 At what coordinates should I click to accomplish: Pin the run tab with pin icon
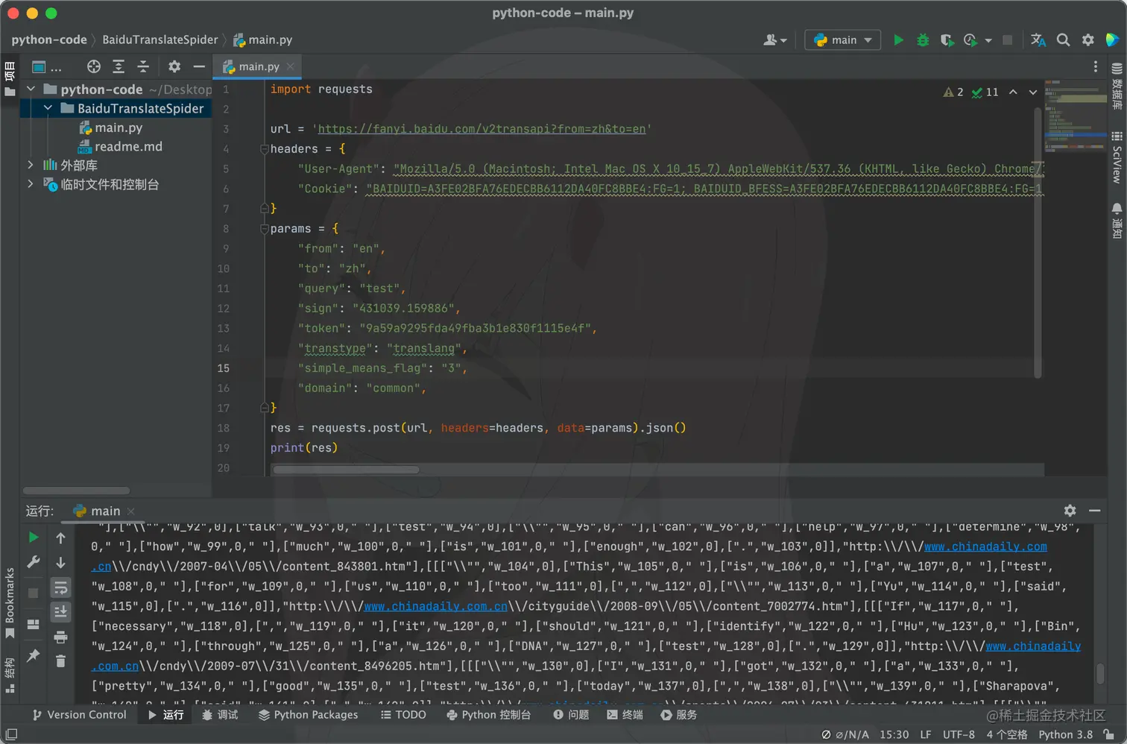[x=34, y=655]
